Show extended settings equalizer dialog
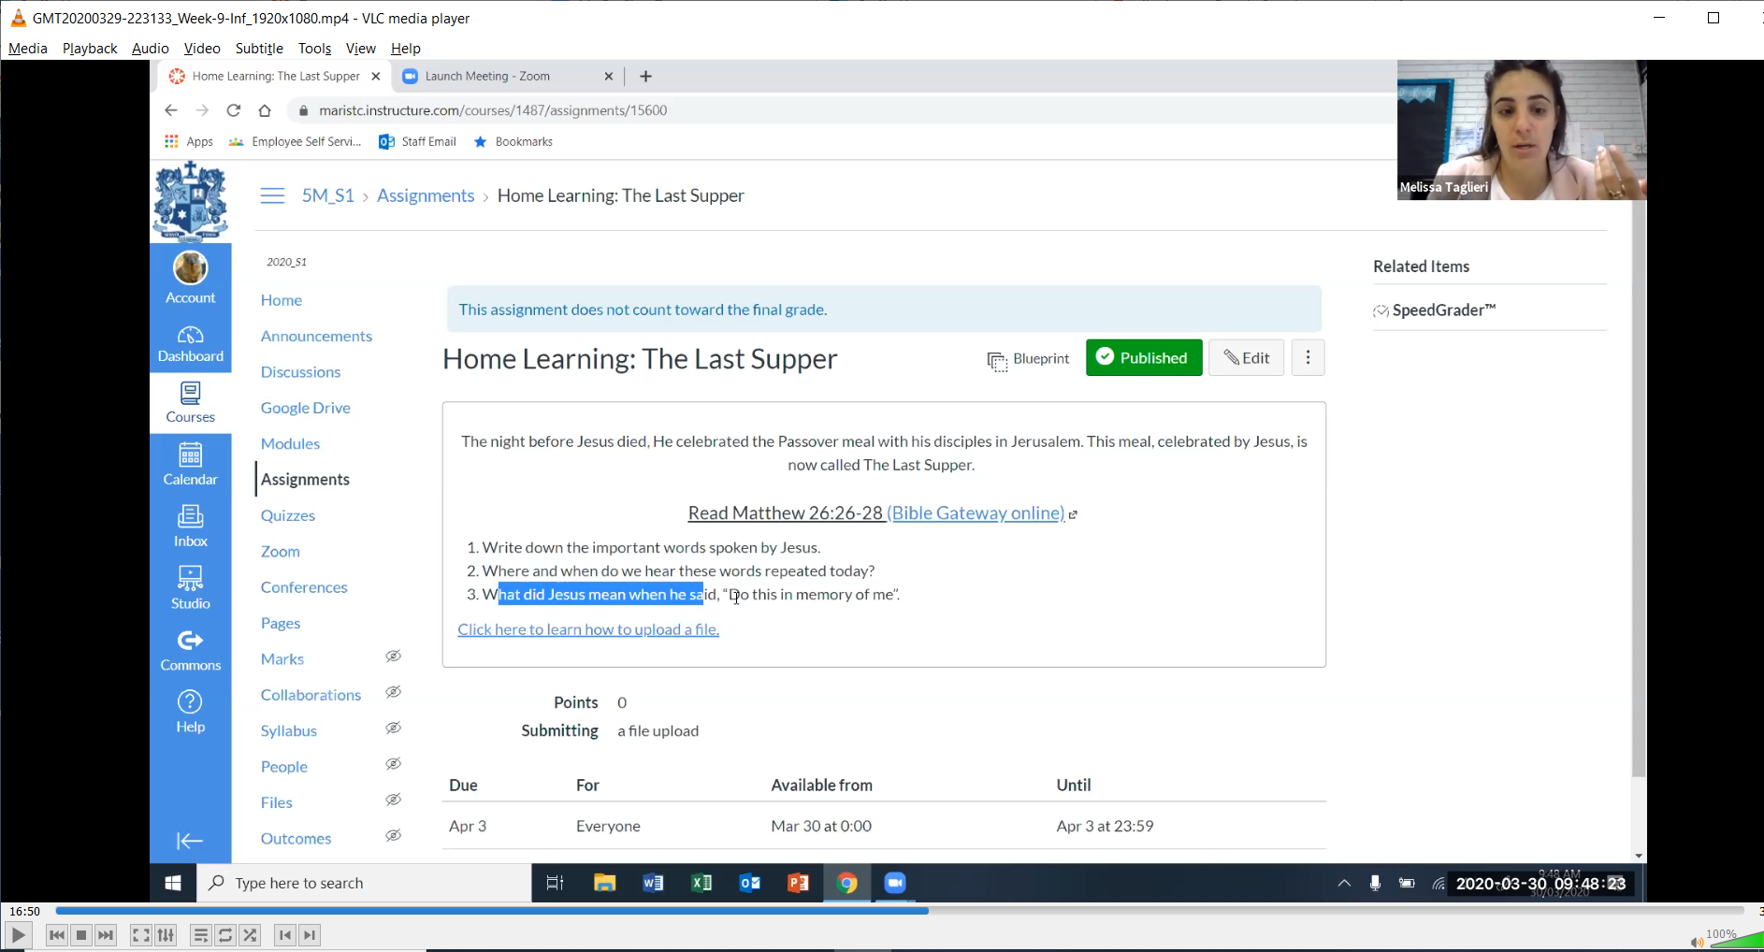This screenshot has height=952, width=1764. click(x=166, y=935)
